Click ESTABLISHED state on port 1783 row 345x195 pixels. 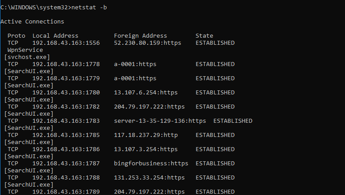point(233,121)
